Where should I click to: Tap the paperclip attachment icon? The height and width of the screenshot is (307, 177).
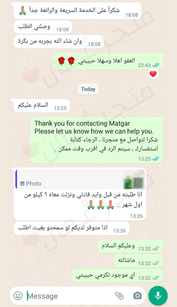[x=119, y=296]
